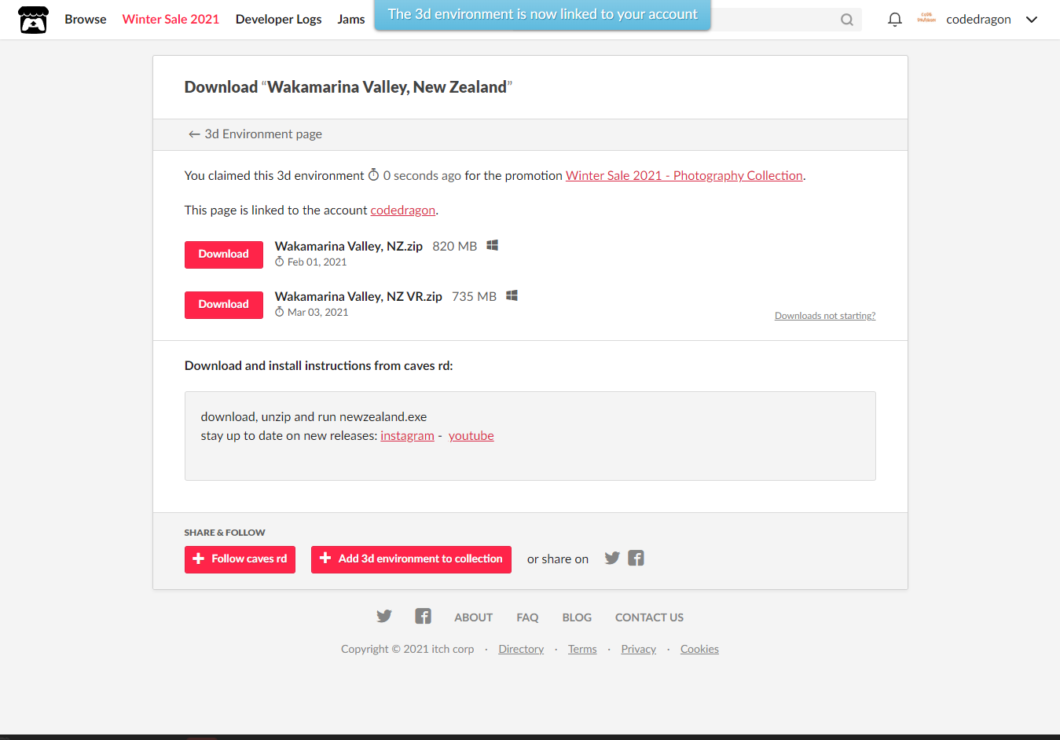
Task: Open the Privacy footer link
Action: (x=638, y=649)
